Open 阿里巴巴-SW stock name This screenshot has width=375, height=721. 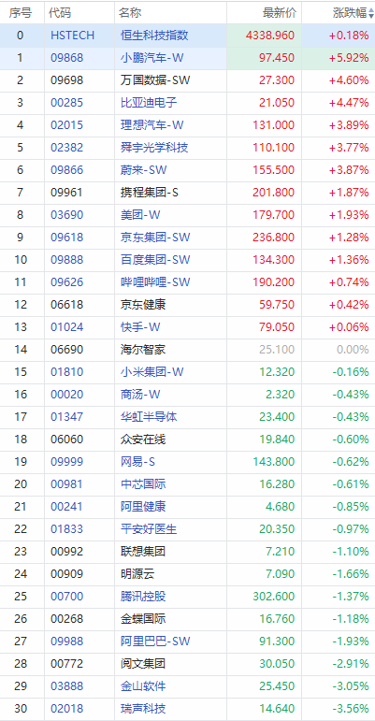(155, 641)
